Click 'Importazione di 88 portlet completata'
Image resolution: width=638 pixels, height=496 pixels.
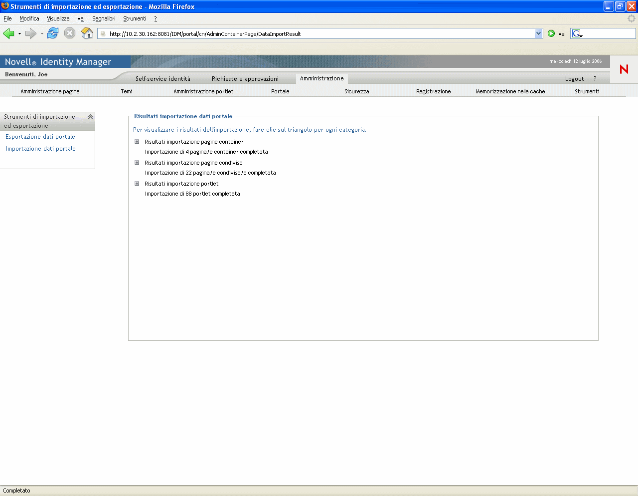[x=192, y=194]
